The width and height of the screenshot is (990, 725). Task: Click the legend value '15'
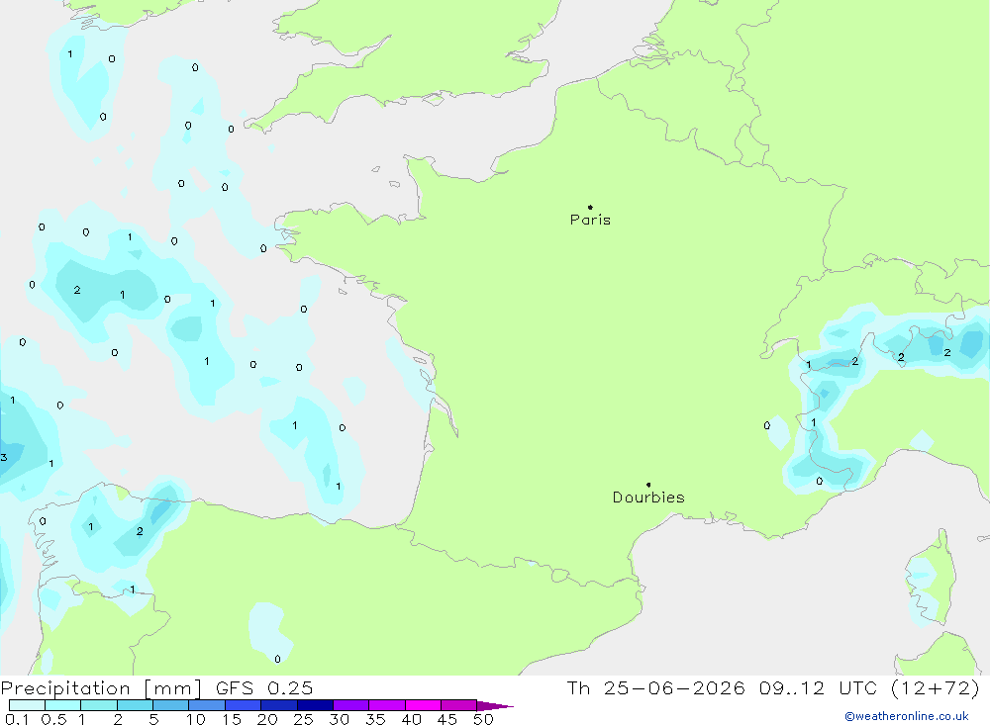pyautogui.click(x=232, y=719)
